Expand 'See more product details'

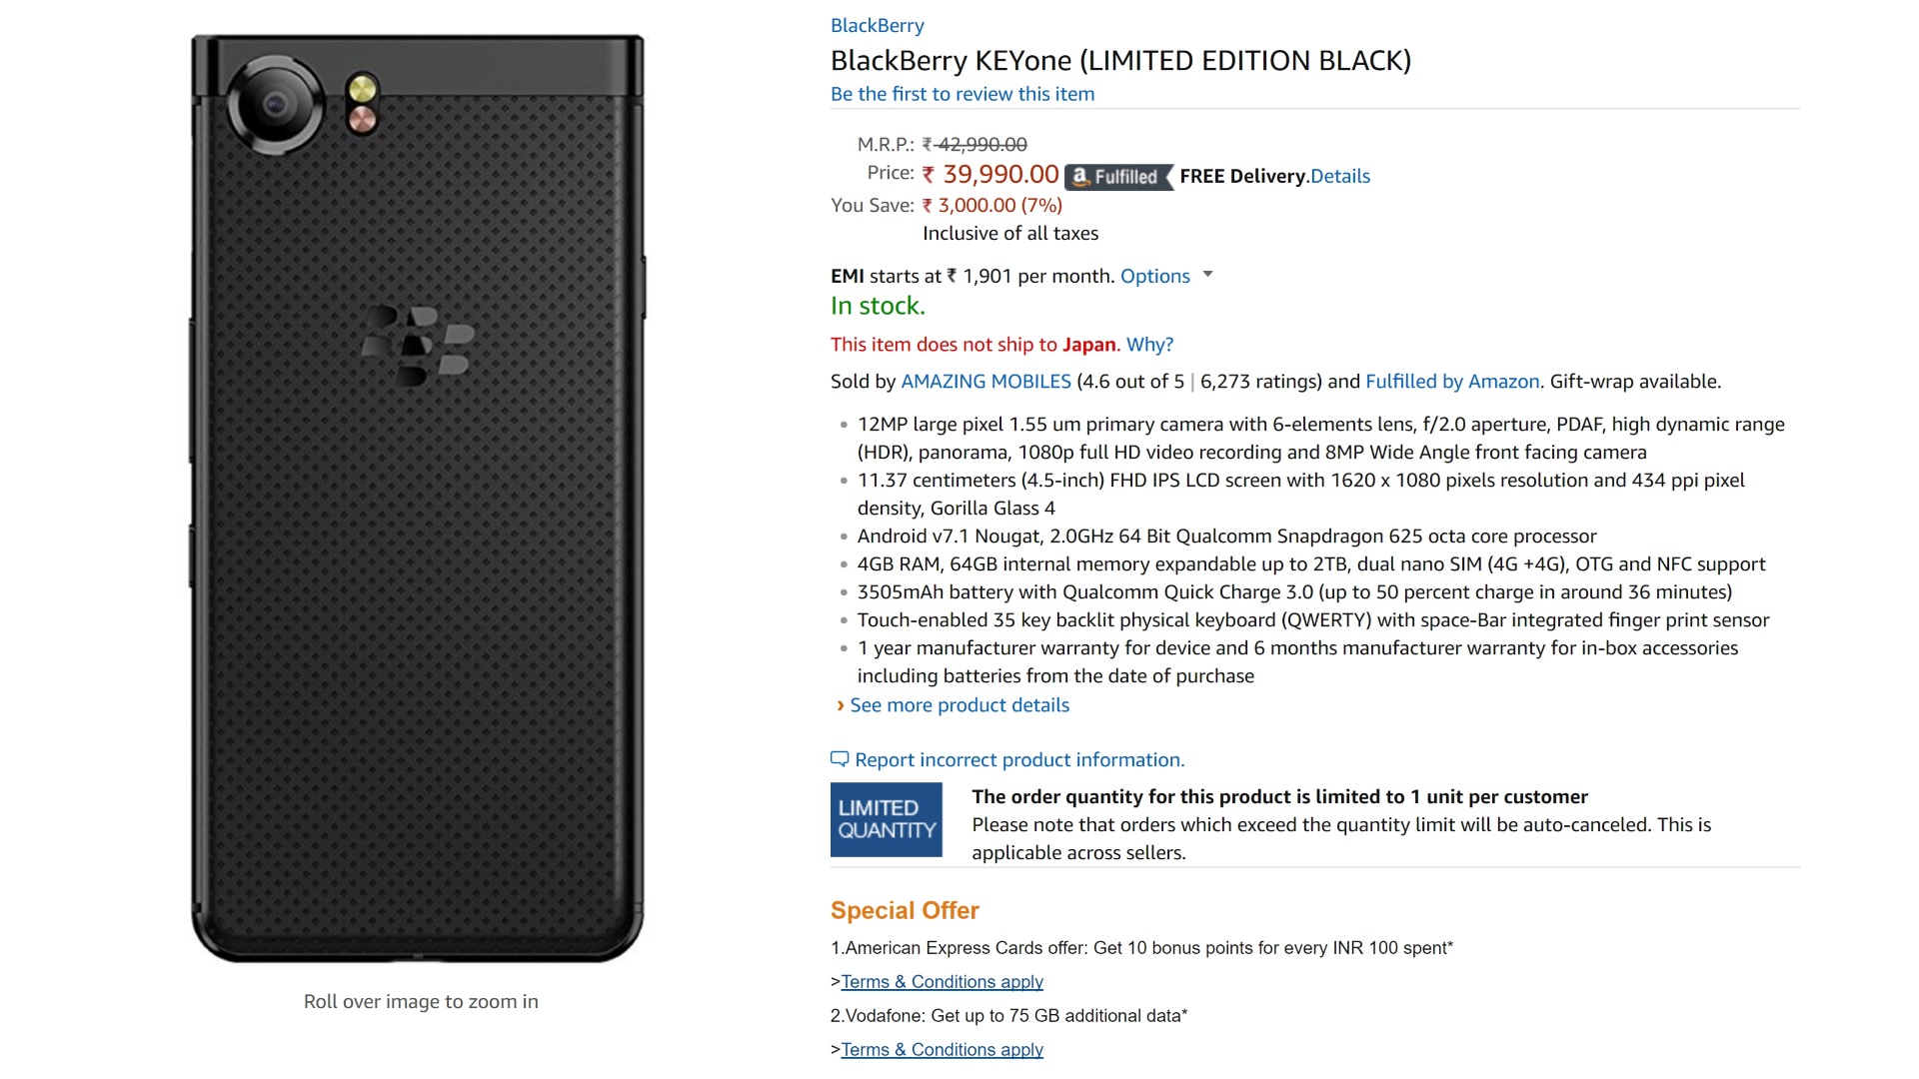pyautogui.click(x=959, y=705)
